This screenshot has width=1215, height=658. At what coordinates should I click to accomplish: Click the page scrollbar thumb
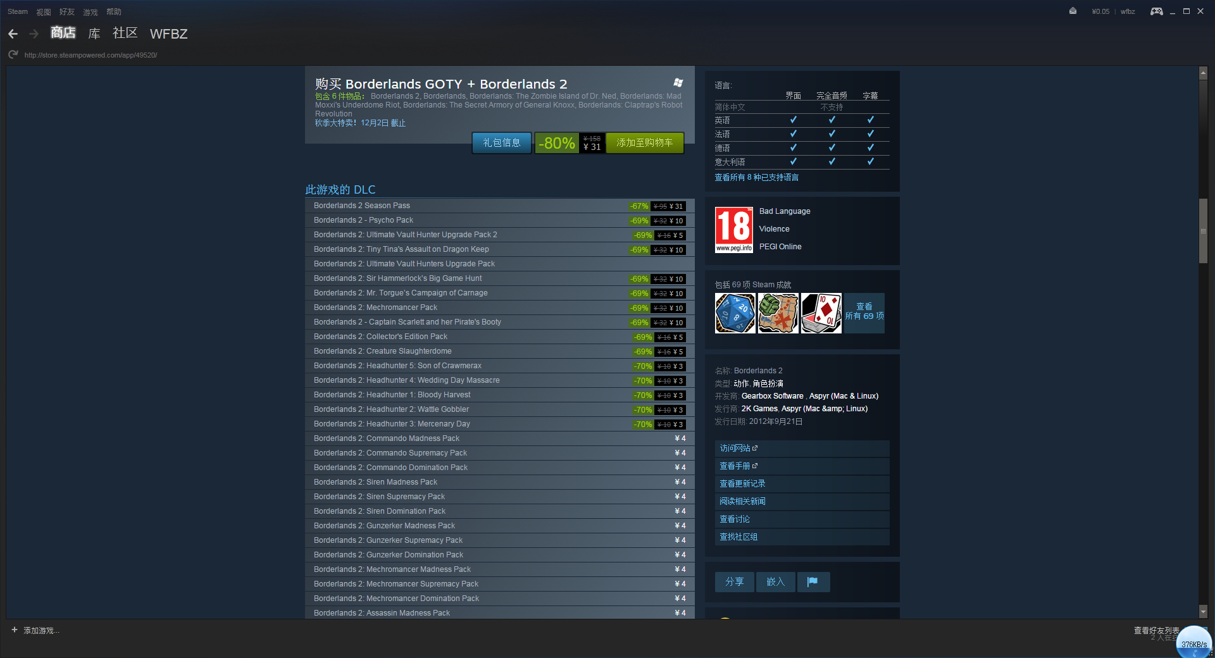click(x=1203, y=231)
